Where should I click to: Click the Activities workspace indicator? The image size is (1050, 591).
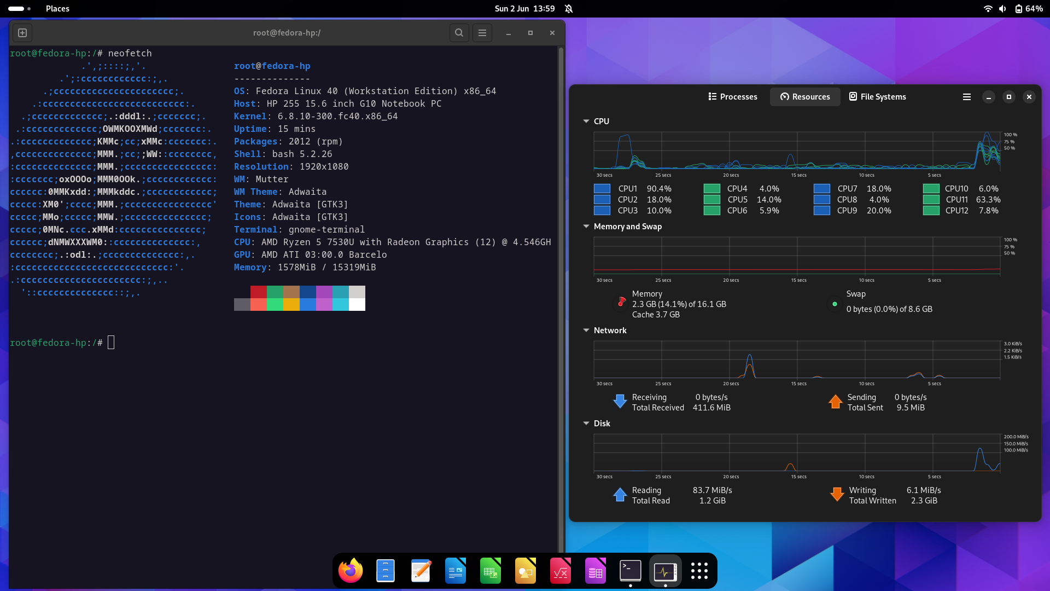pyautogui.click(x=19, y=9)
